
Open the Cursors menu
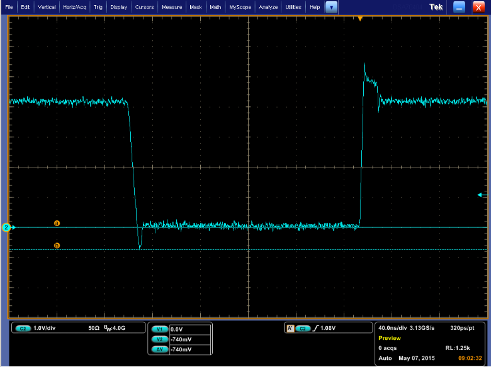[x=144, y=7]
